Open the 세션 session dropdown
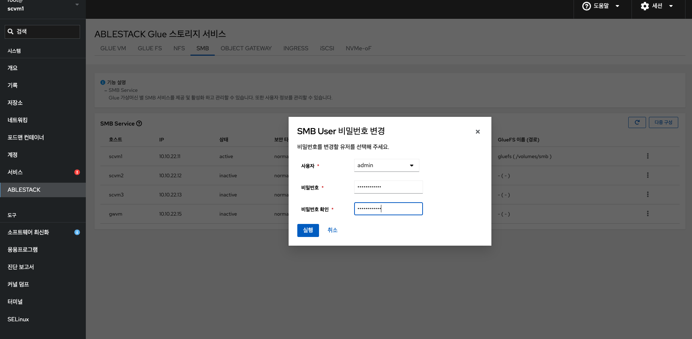The width and height of the screenshot is (692, 339). click(657, 6)
